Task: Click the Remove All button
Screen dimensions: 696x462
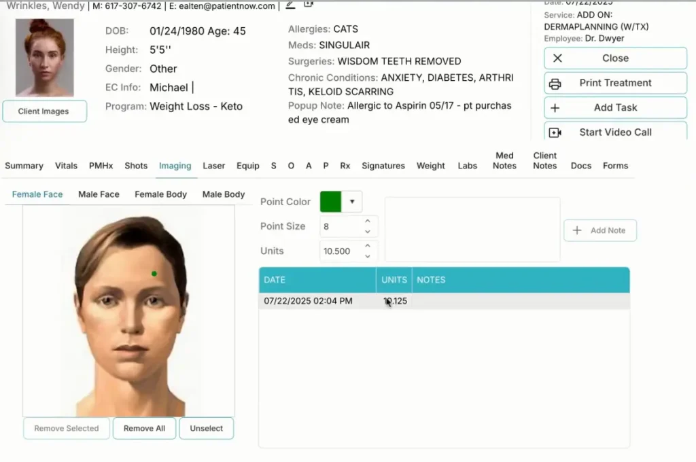Action: (144, 428)
